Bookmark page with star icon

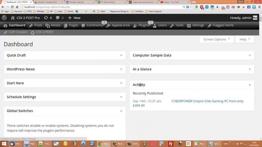pos(191,7)
